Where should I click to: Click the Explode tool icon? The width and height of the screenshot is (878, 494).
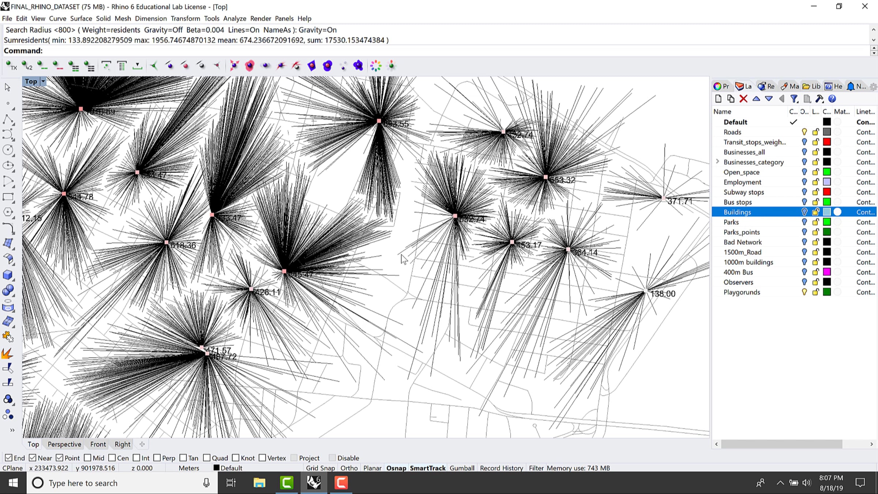pos(8,353)
